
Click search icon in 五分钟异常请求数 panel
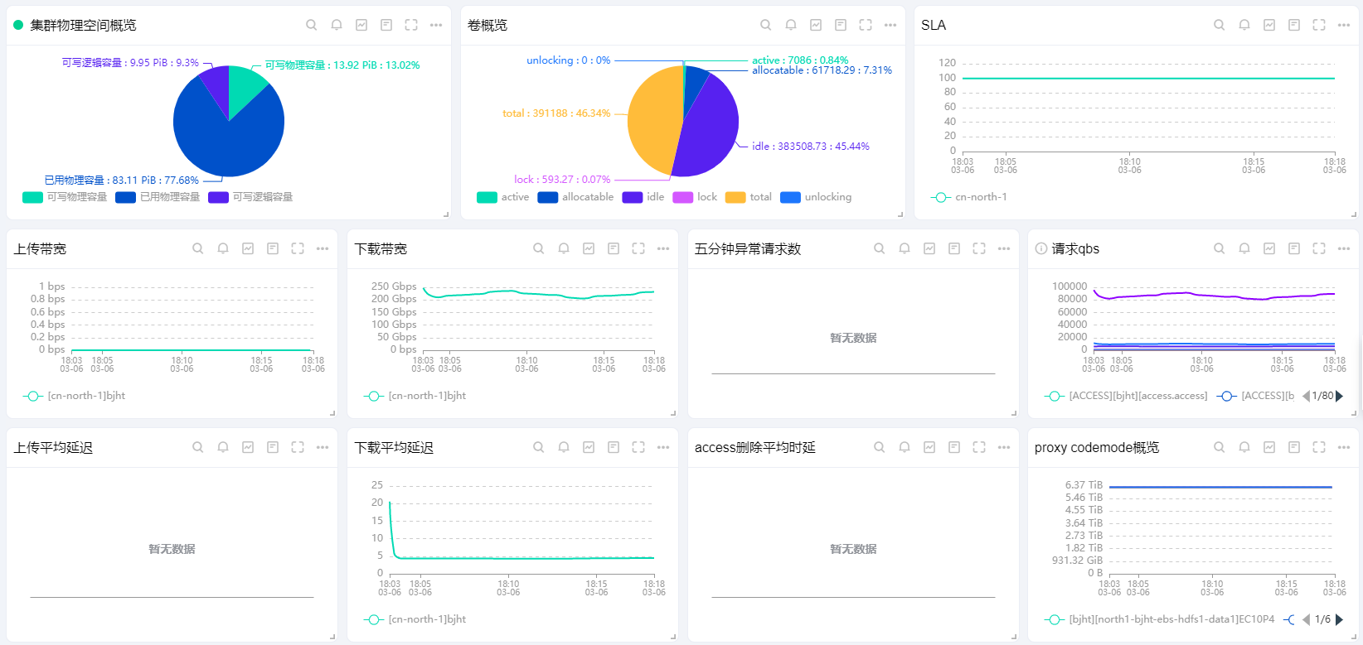click(x=880, y=248)
